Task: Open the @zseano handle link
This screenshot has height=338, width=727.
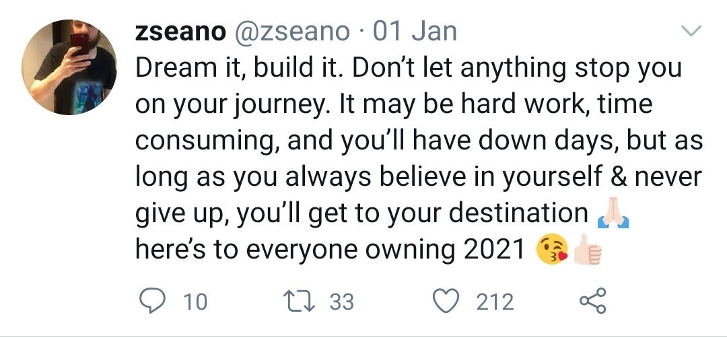Action: pyautogui.click(x=291, y=31)
